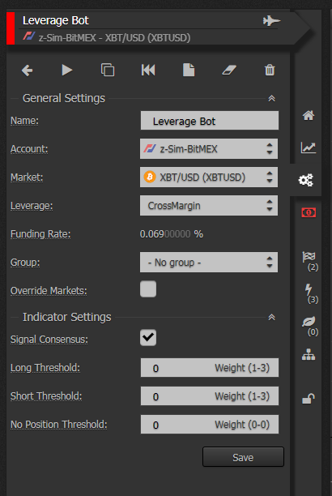Screen dimensions: 332x496
Task: Click the backtest rewind icon
Action: [148, 70]
